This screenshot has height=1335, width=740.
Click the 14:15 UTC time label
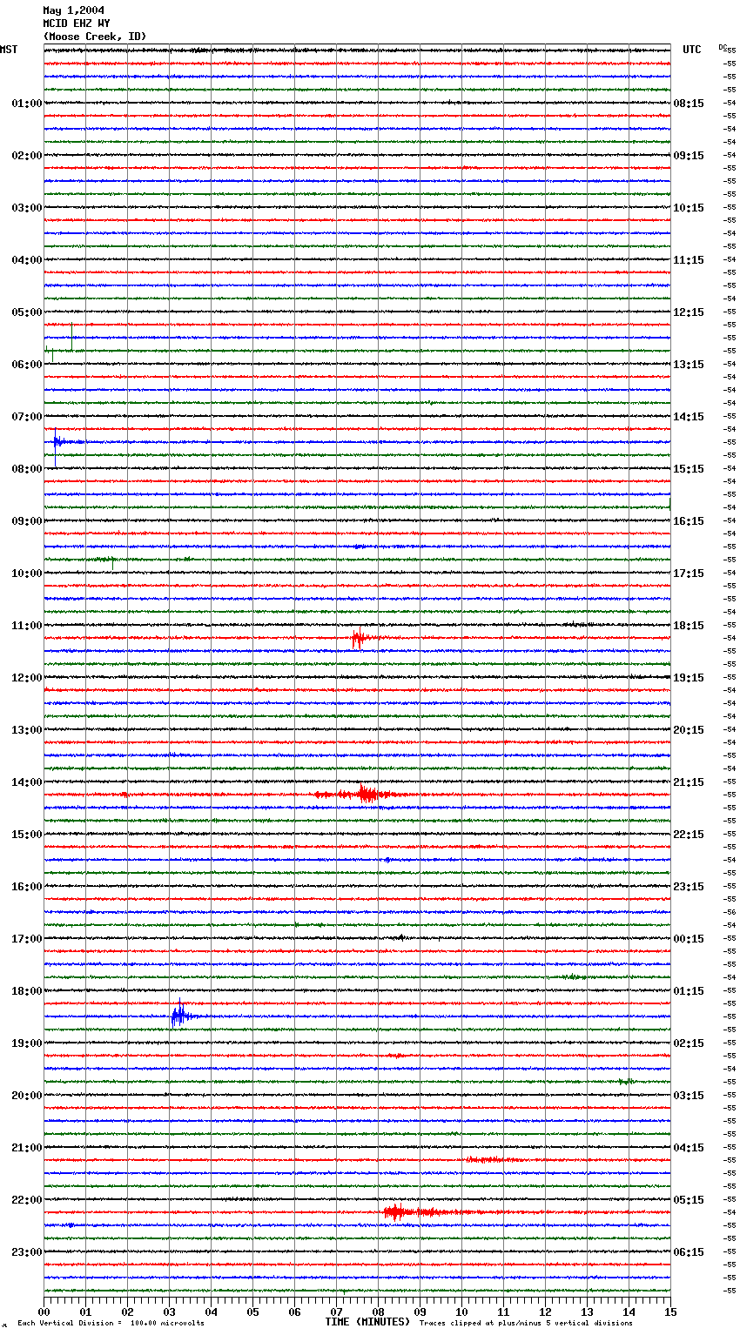coord(689,417)
